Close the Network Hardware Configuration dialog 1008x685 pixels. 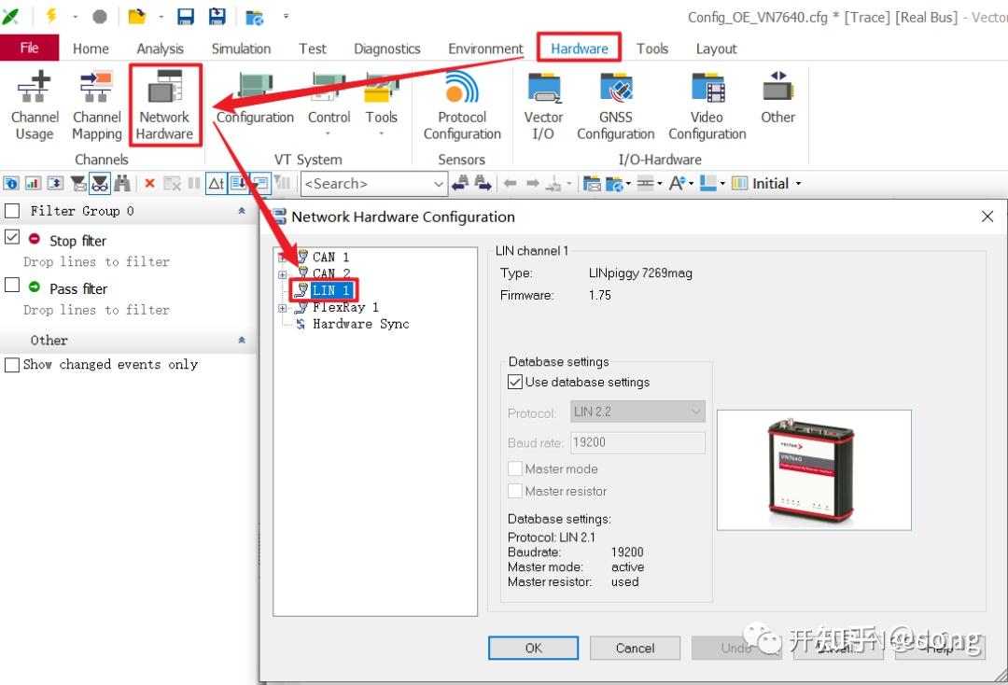[x=987, y=217]
